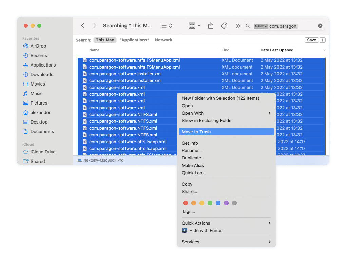Viewport: 346px width, 264px height.
Task: Select Get Info in the context menu
Action: [x=190, y=143]
